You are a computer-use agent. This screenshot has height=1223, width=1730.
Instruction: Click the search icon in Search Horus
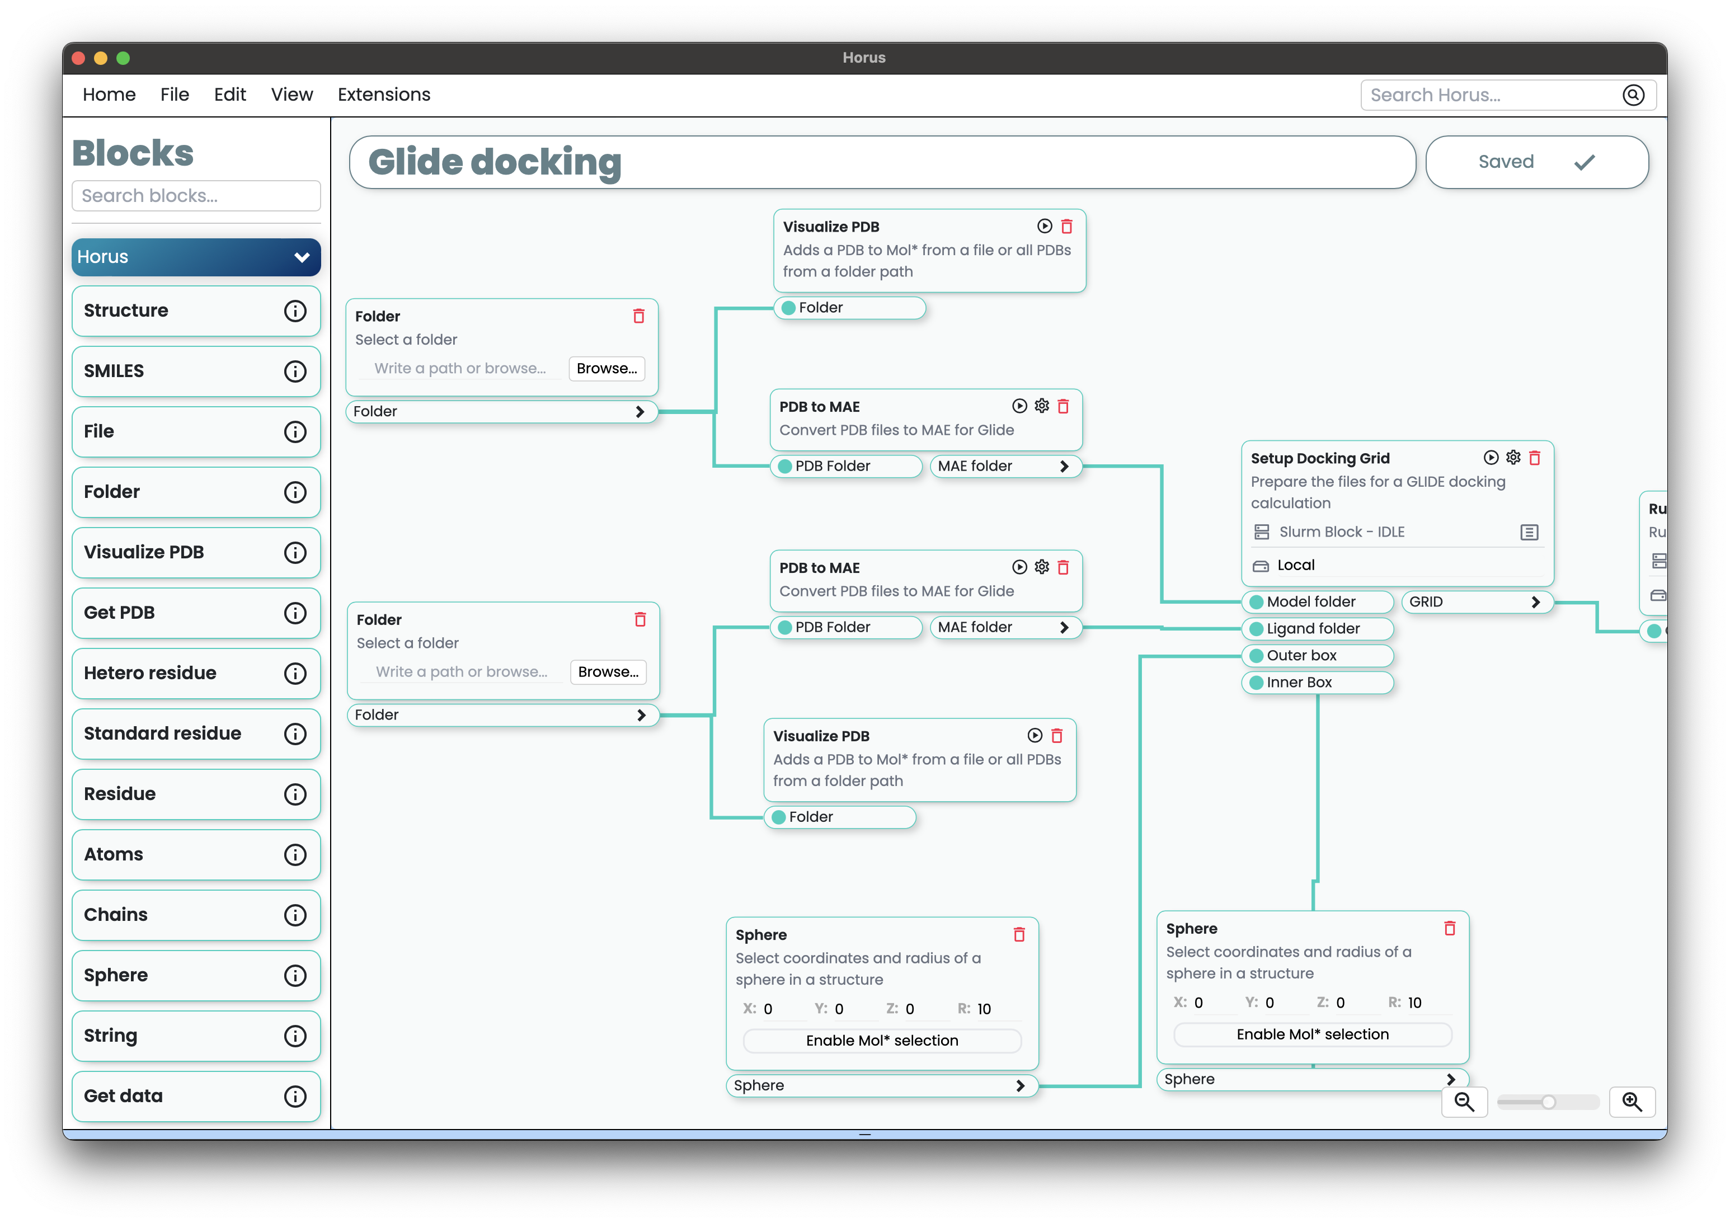pos(1634,95)
